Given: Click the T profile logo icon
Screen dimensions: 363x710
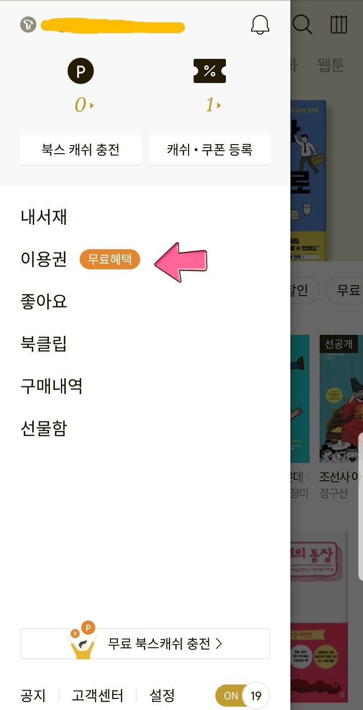Looking at the screenshot, I should [x=28, y=25].
